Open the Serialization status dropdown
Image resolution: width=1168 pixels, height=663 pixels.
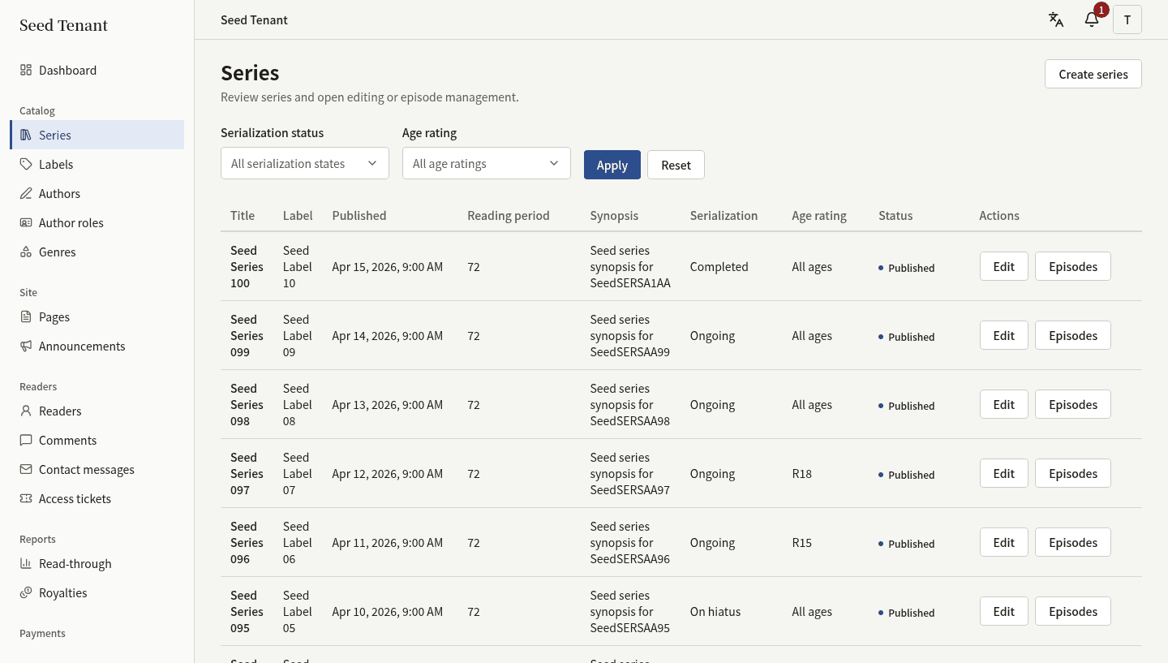click(x=305, y=163)
